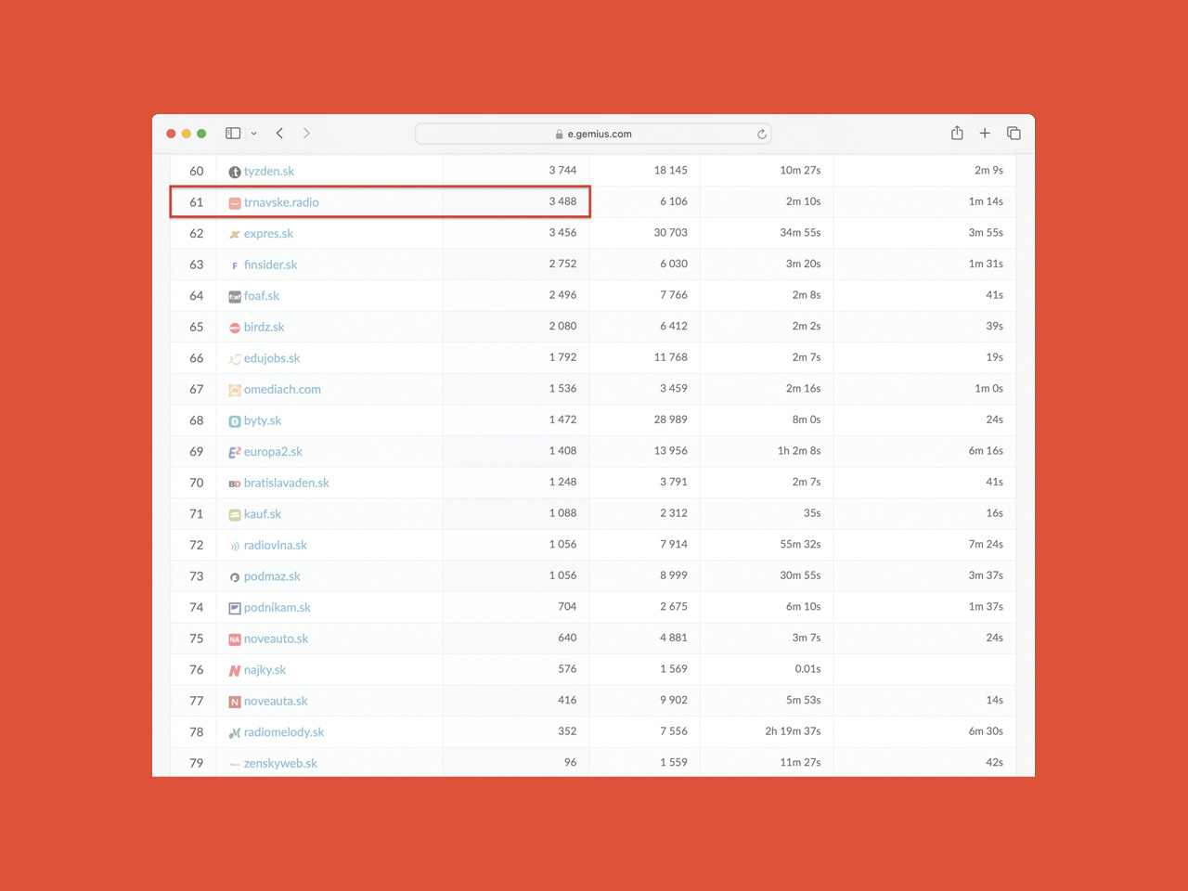
Task: Open the sidebar options dropdown arrow
Action: pyautogui.click(x=253, y=134)
